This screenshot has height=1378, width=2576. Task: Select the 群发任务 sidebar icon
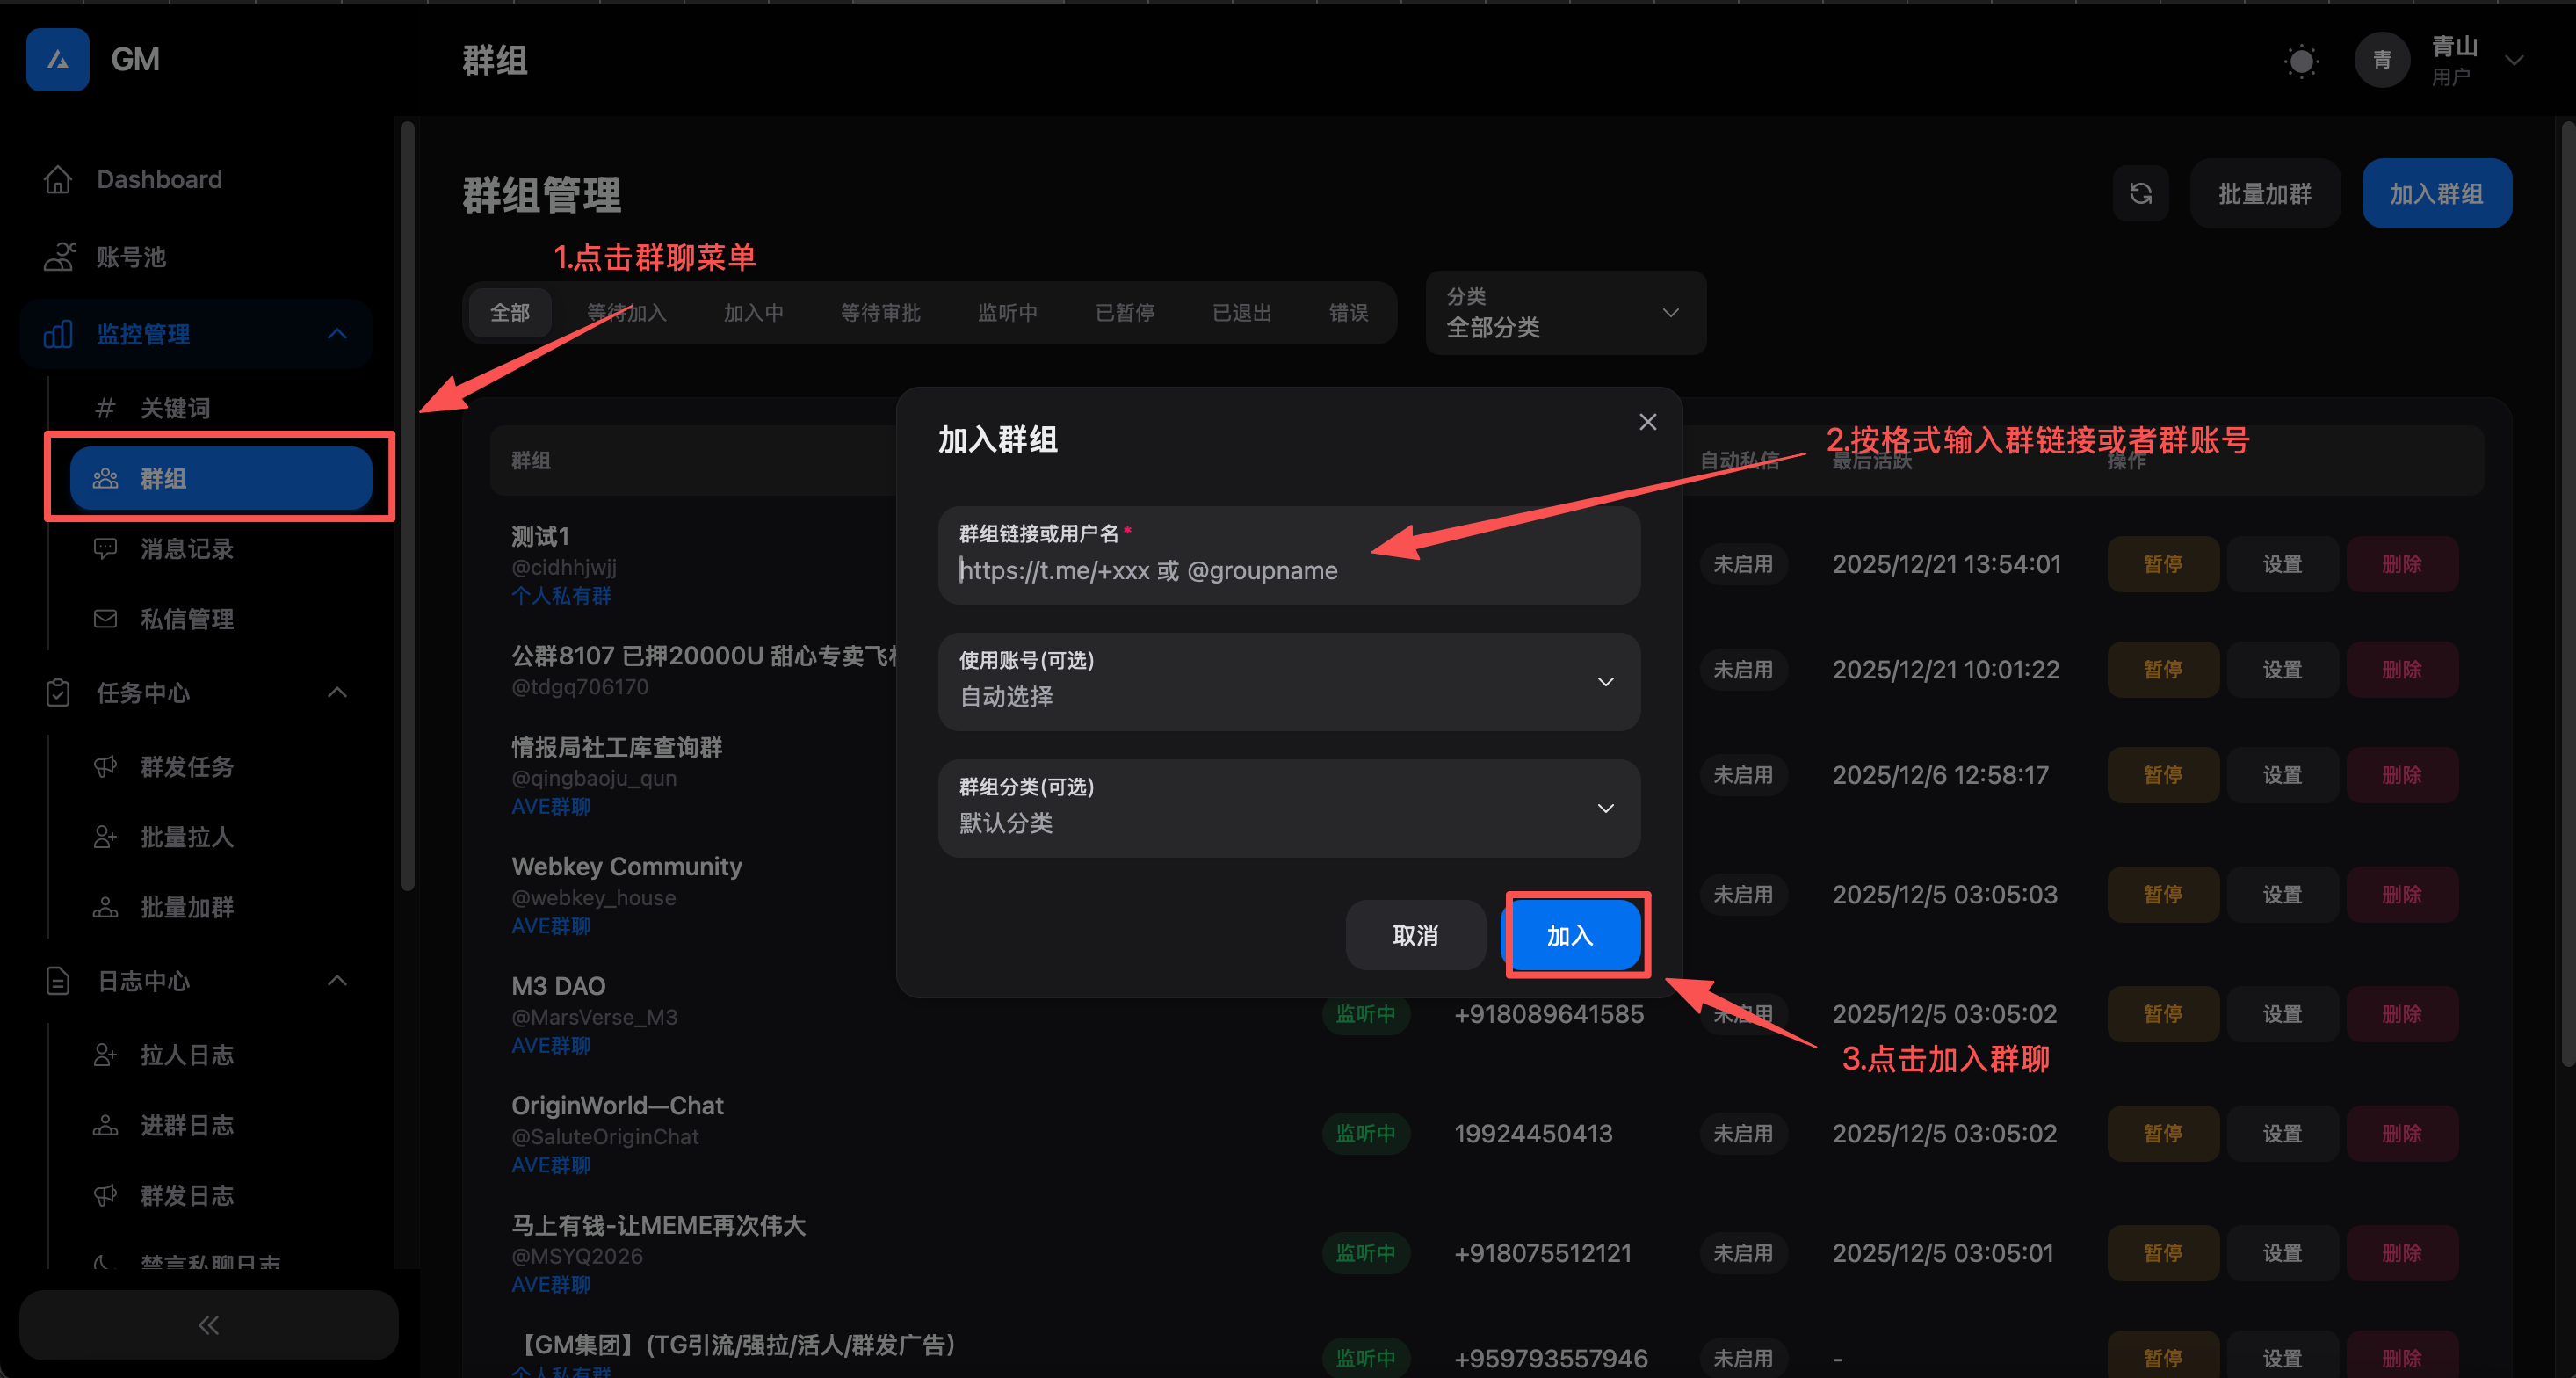tap(105, 767)
